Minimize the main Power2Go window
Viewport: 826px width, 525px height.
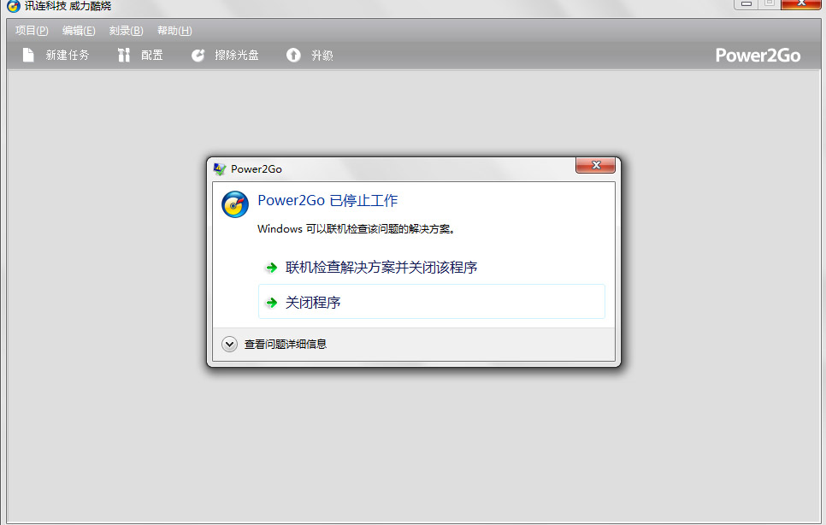(746, 3)
